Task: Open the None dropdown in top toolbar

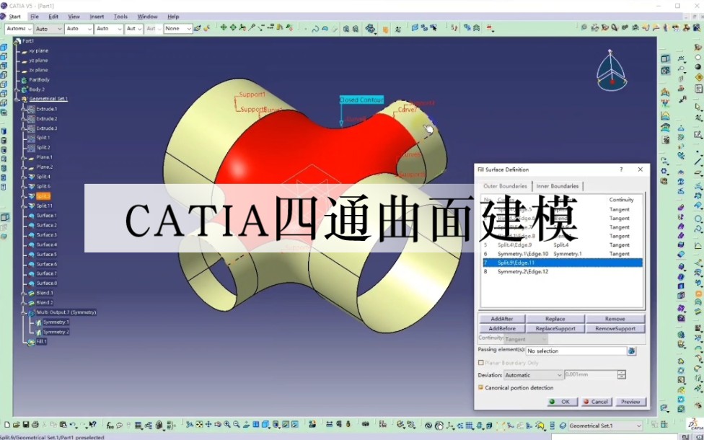Action: [177, 29]
